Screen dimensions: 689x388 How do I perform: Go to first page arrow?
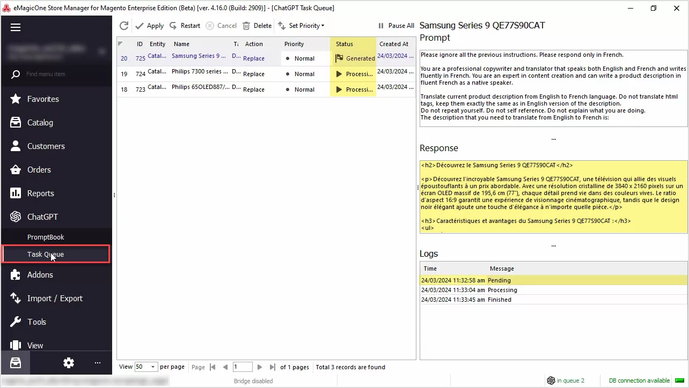tap(212, 367)
